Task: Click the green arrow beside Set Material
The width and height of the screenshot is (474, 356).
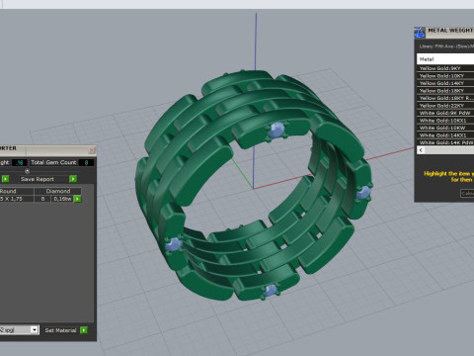Action: (x=84, y=330)
